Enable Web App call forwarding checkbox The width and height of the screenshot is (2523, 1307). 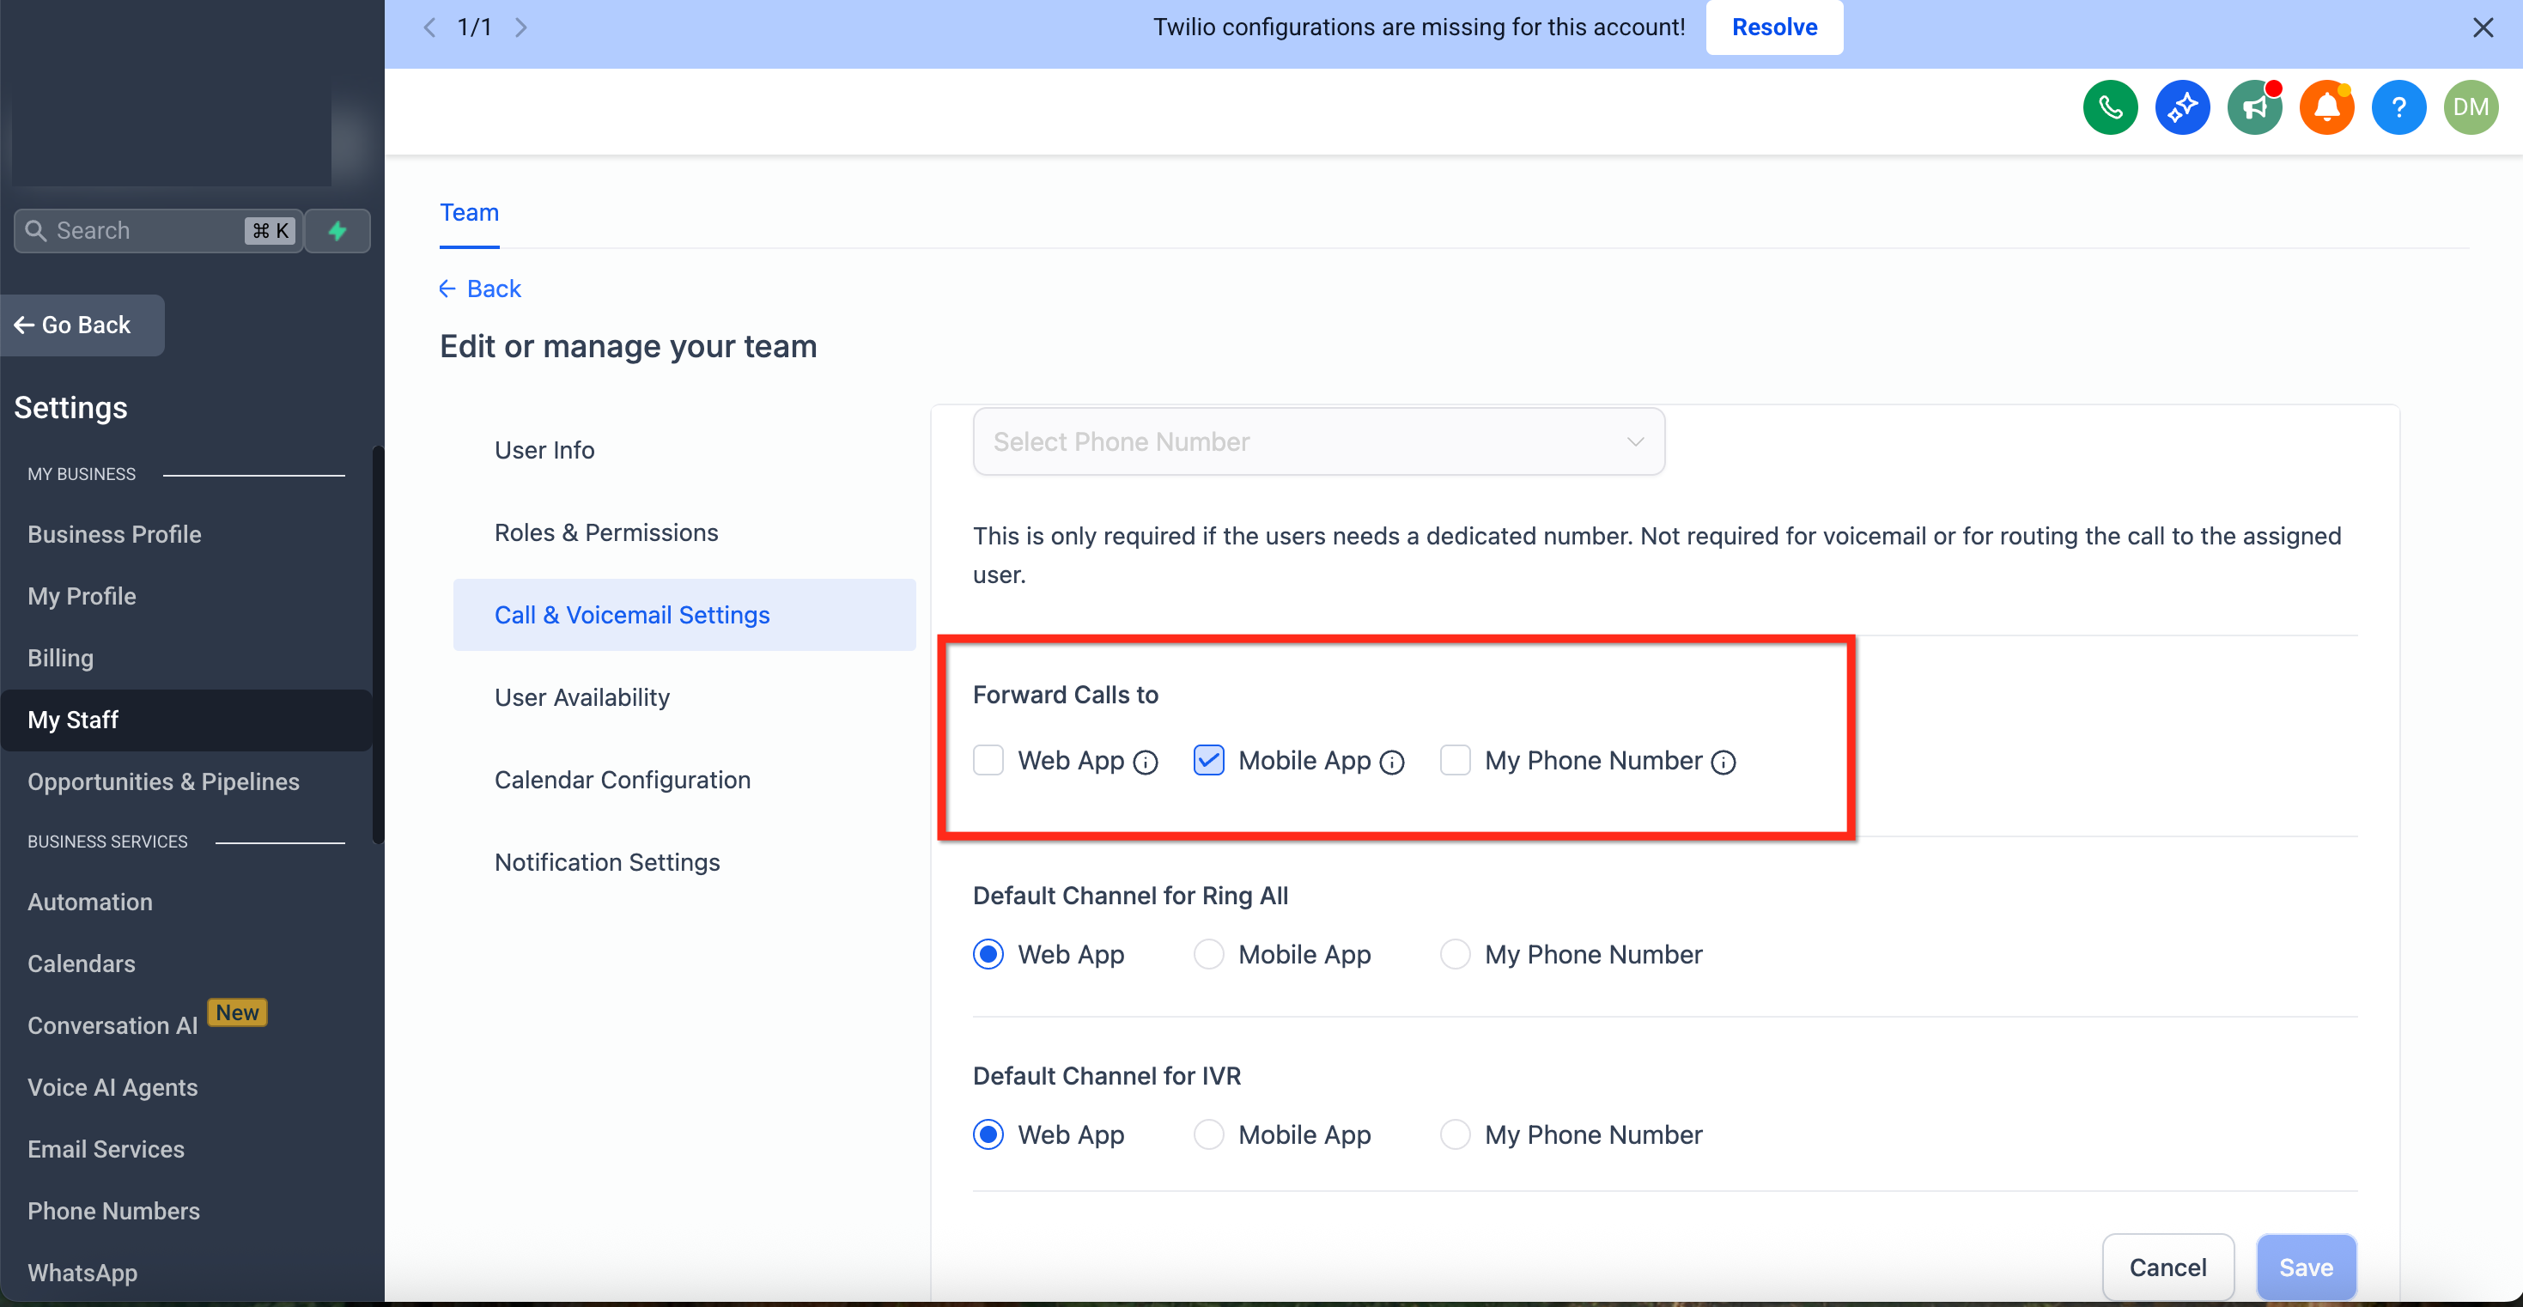pos(988,760)
